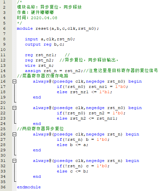Click the header comment '模块名称：异步复位，同步释放'
This screenshot has height=191, width=163.
click(49, 7)
